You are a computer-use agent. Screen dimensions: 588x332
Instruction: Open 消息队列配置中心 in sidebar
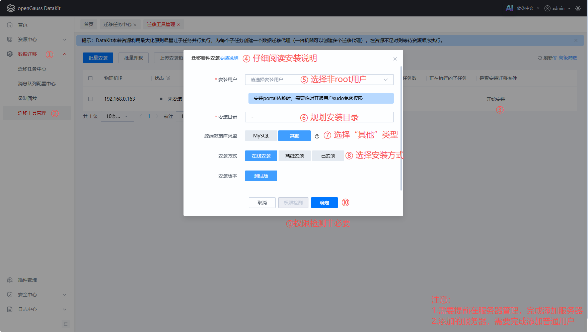coord(37,84)
